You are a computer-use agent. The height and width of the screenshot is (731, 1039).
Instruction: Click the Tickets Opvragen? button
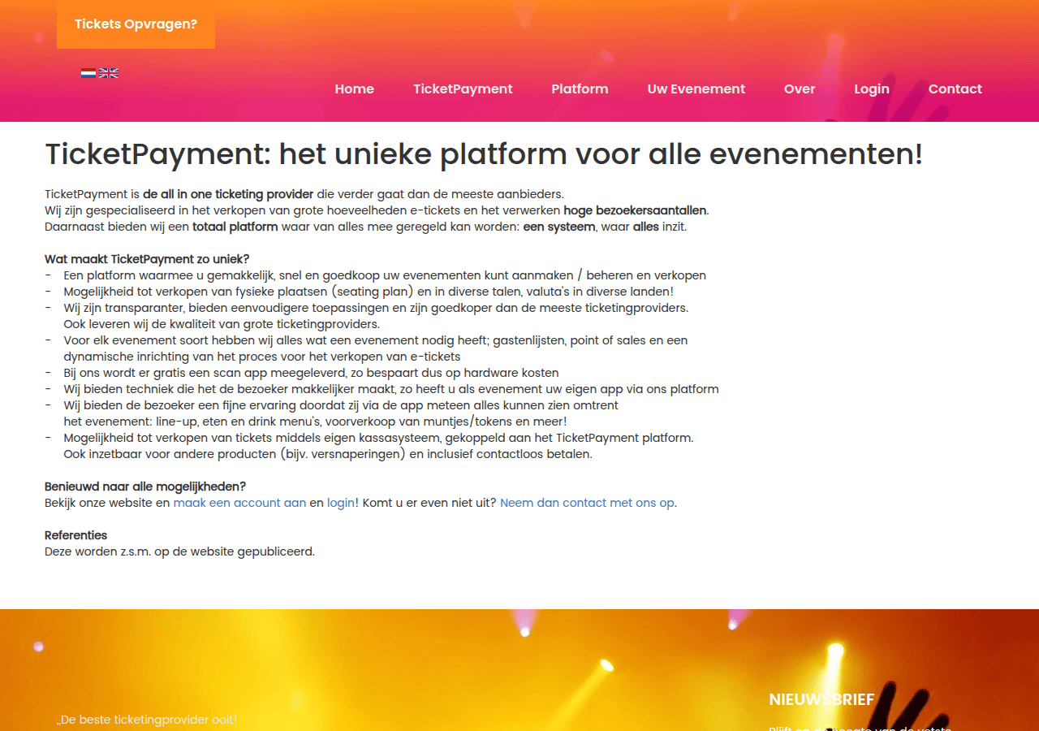(136, 24)
